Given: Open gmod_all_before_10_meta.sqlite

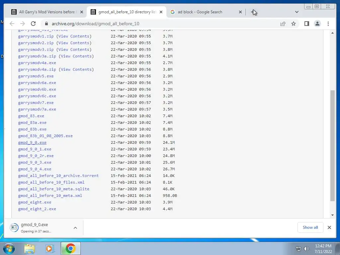Looking at the screenshot, I should coord(53,189).
